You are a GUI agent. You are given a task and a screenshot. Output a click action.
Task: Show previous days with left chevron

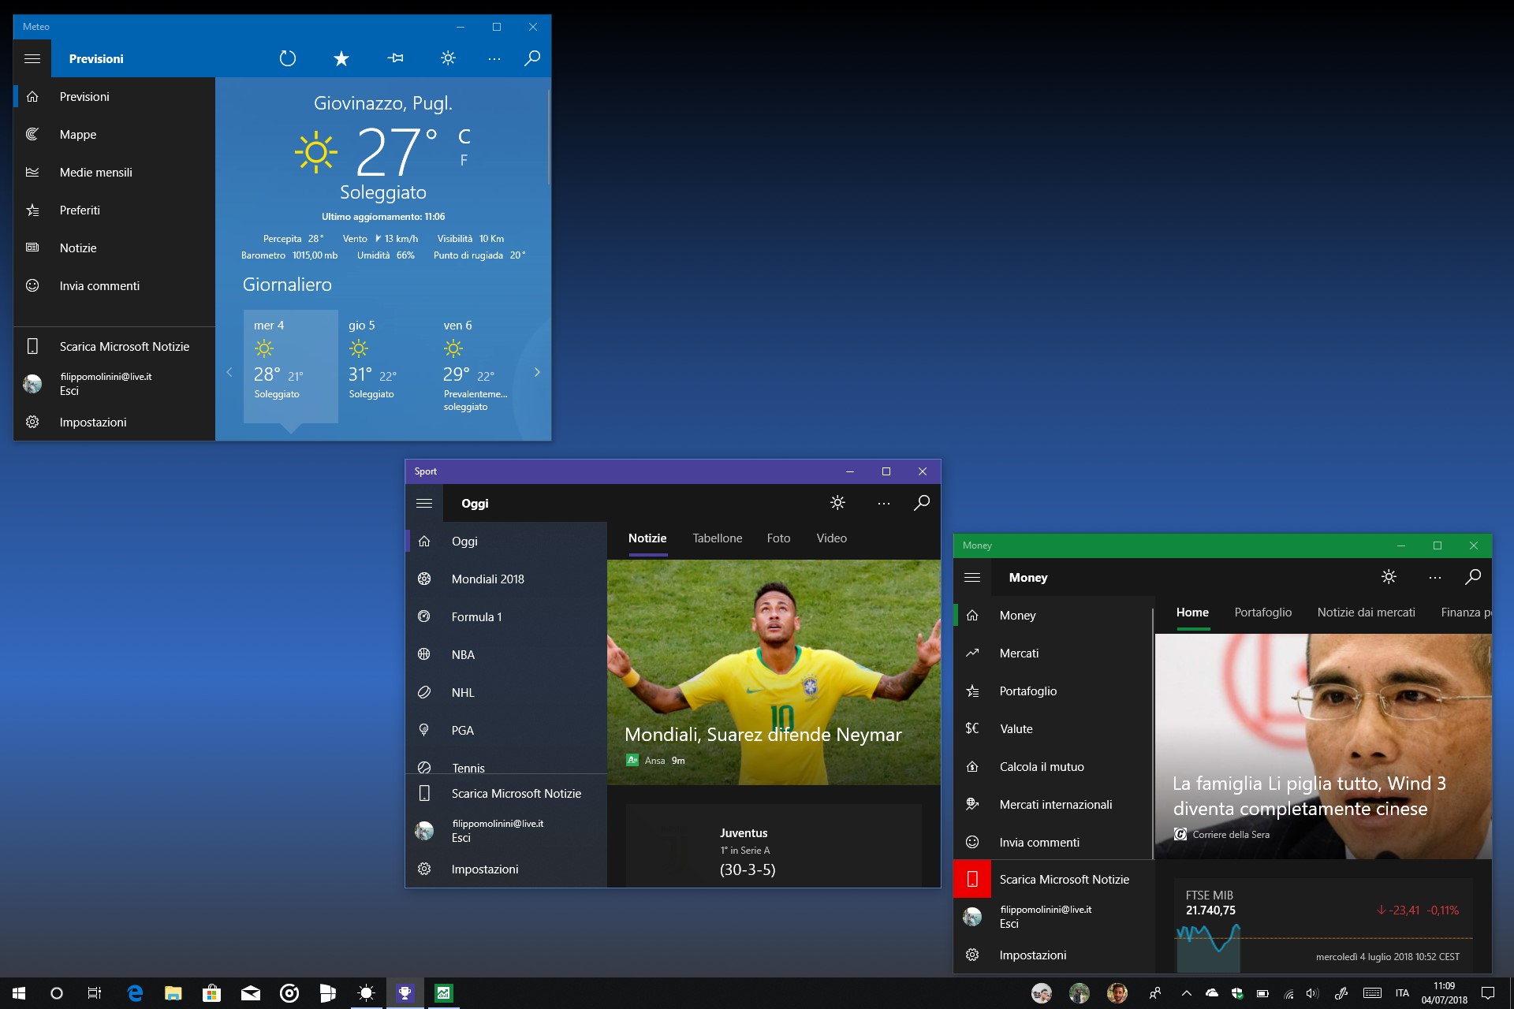click(229, 372)
